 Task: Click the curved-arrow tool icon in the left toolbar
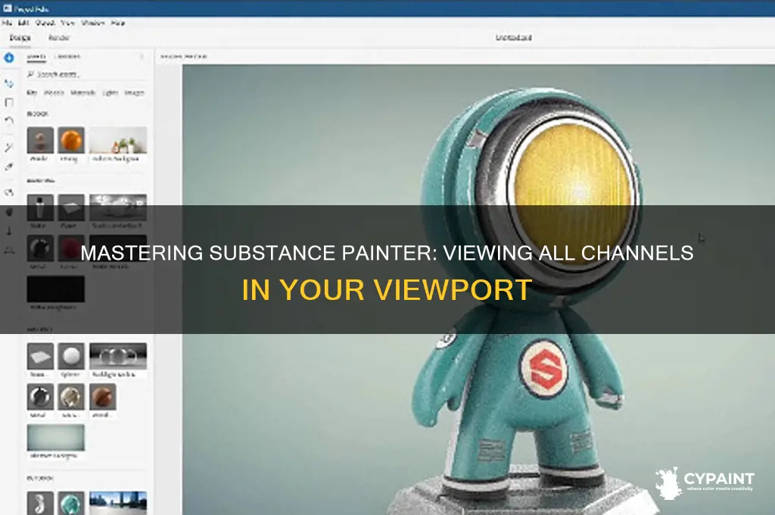[9, 120]
